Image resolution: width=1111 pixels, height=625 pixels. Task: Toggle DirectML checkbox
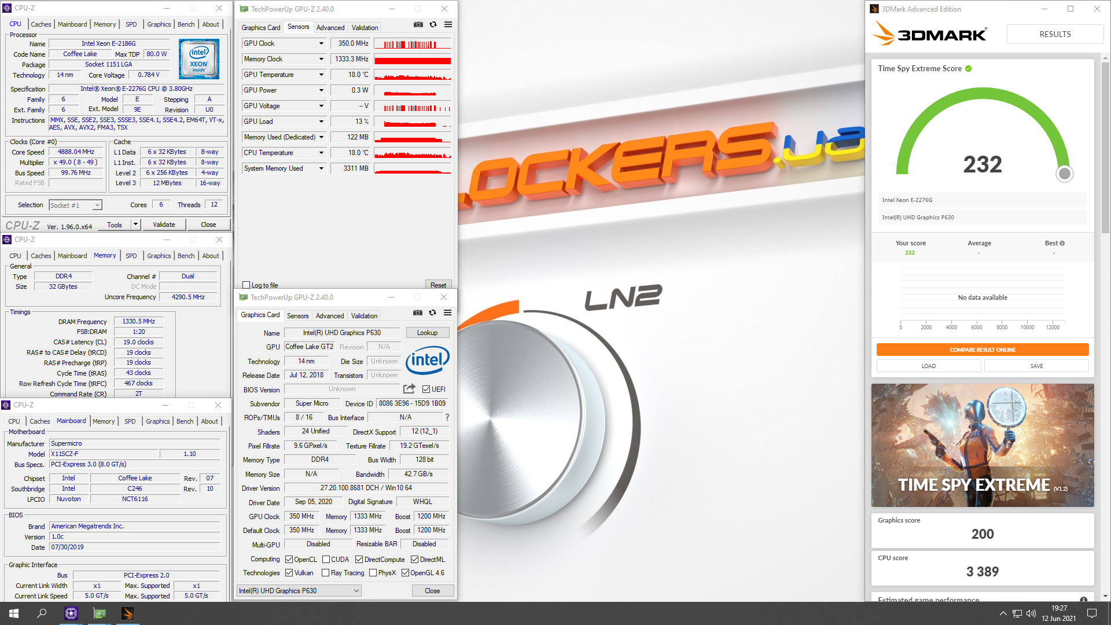click(x=414, y=560)
